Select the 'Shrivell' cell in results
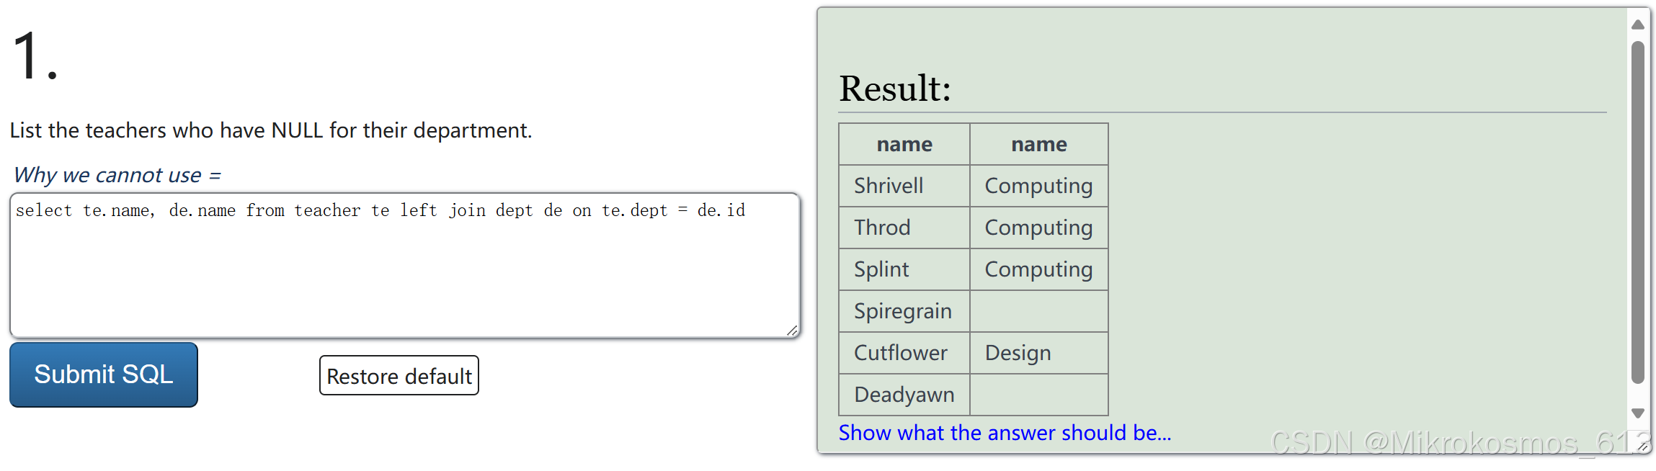This screenshot has width=1656, height=471. click(888, 186)
